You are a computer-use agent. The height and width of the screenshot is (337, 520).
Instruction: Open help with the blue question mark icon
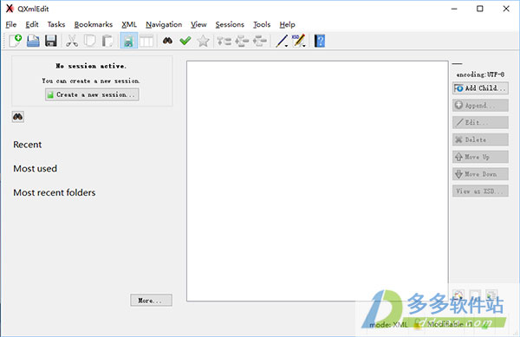(319, 41)
